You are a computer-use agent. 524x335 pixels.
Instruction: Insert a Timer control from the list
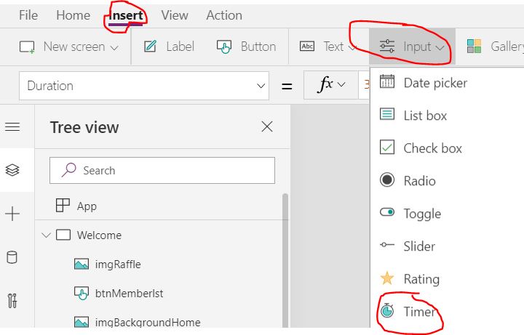tap(419, 312)
